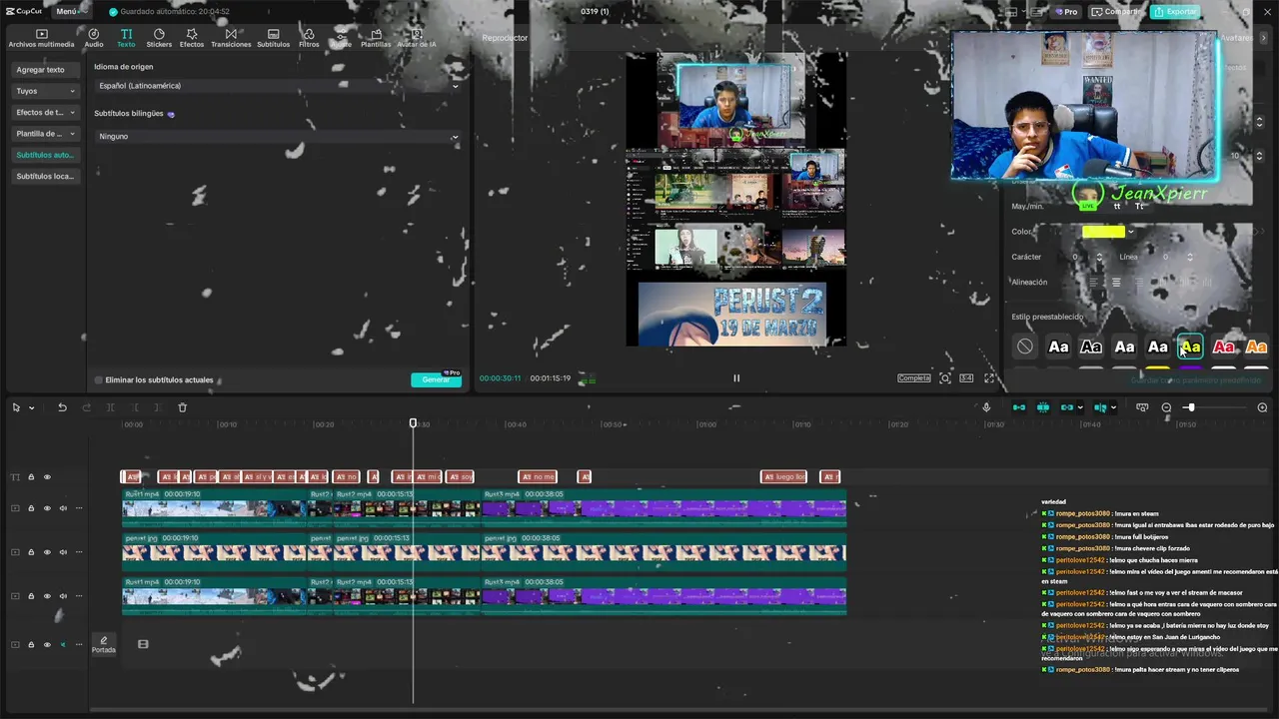1279x719 pixels.
Task: Click the Exportar button
Action: pos(1175,11)
